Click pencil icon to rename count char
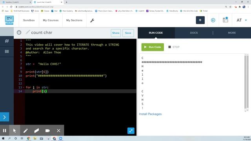Screen dimensions: 251x141 pyautogui.click(x=28, y=32)
